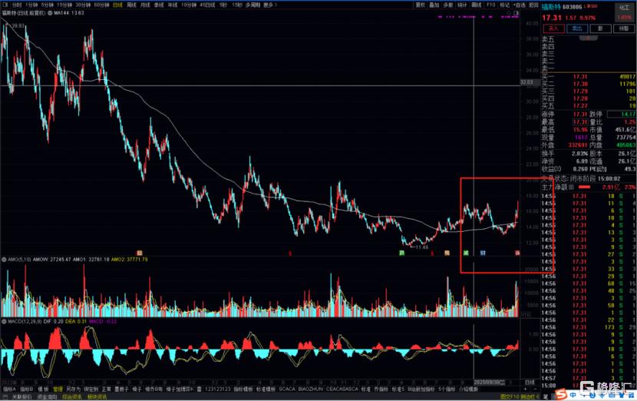The width and height of the screenshot is (637, 401).
Task: Switch to the 45日线 timeframe
Action: click(207, 5)
